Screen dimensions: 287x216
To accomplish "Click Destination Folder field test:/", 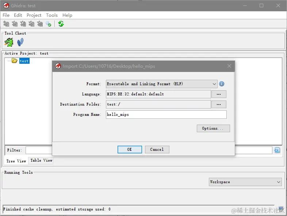I will click(x=158, y=104).
